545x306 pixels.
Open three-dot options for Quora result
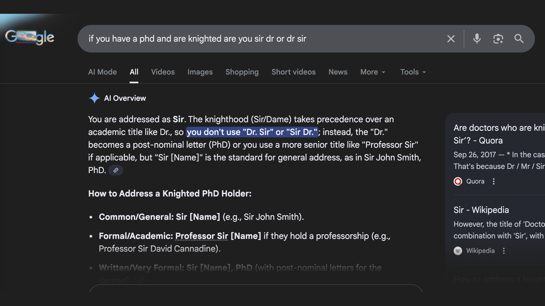493,181
